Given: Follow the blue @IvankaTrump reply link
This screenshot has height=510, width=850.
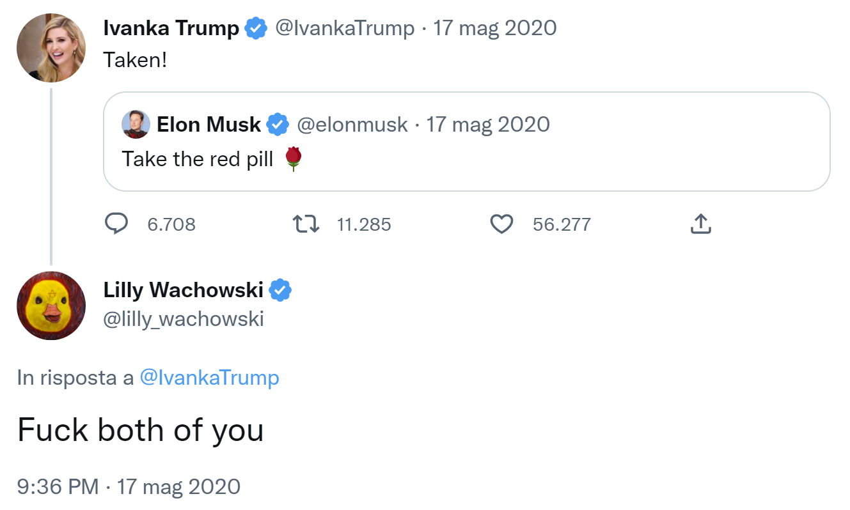Looking at the screenshot, I should (x=209, y=378).
